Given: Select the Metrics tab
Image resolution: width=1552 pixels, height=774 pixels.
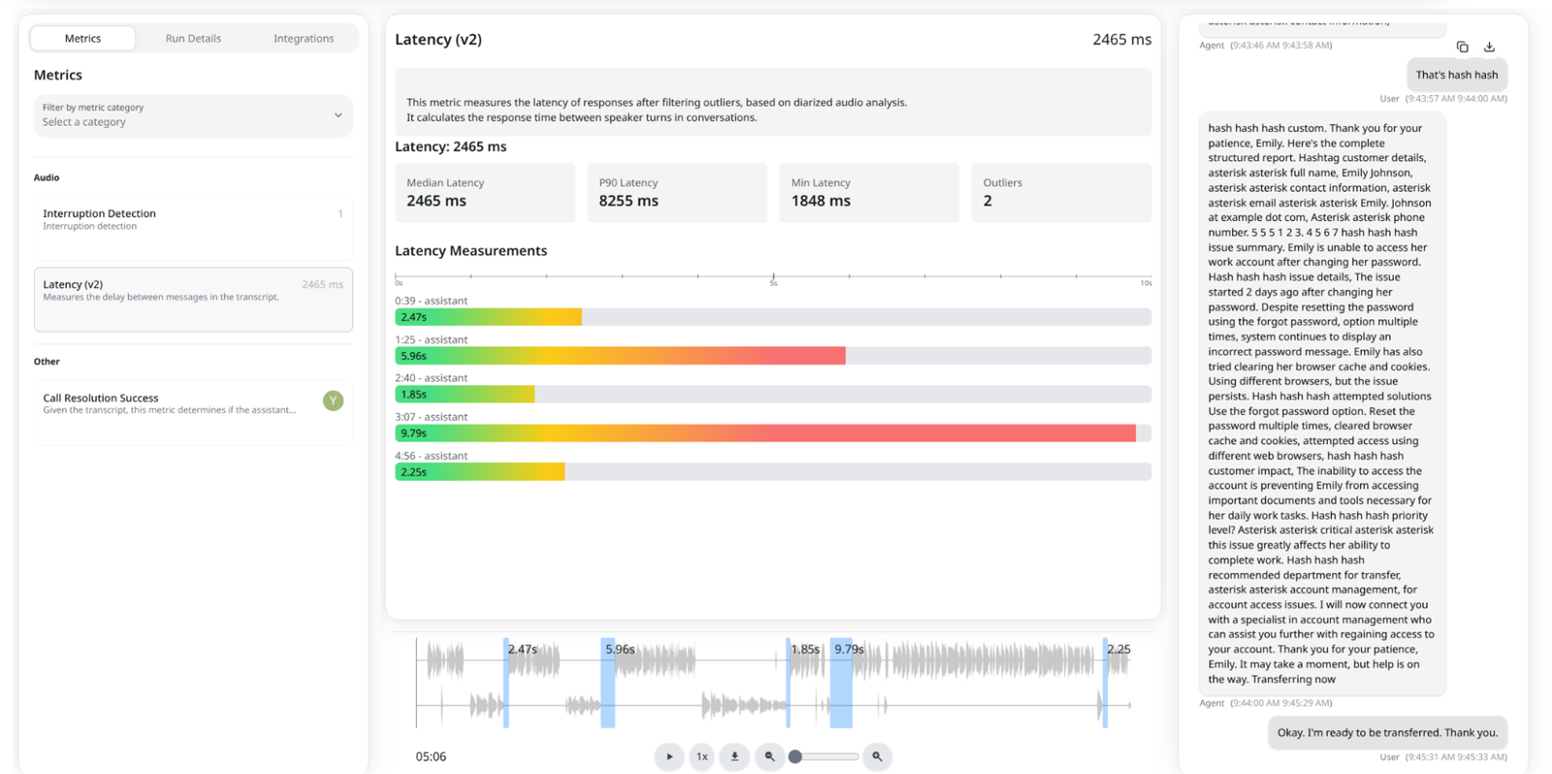Looking at the screenshot, I should [82, 39].
